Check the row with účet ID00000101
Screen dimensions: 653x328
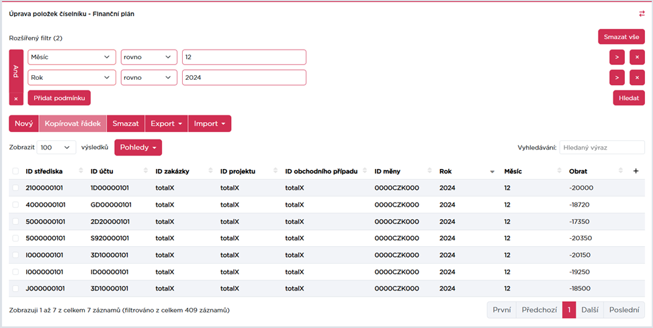pos(15,272)
